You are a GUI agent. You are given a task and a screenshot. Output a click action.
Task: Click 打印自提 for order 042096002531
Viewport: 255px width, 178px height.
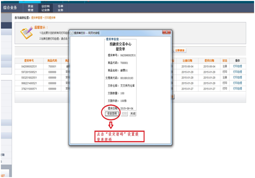[x=238, y=67]
